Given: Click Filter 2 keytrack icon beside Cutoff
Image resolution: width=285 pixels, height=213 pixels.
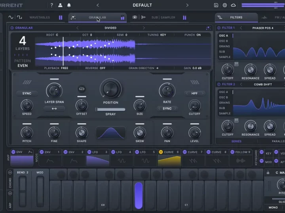Looking at the screenshot, I should coord(236,120).
